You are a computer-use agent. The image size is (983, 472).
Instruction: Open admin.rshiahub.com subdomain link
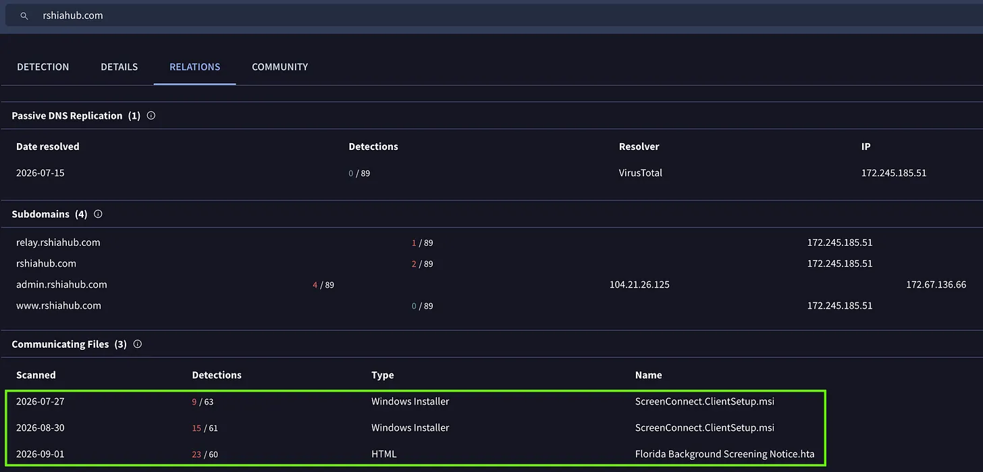pyautogui.click(x=61, y=284)
